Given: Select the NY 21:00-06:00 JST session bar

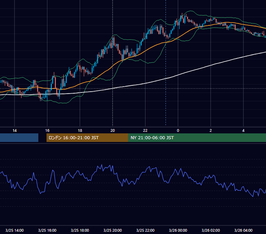Looking at the screenshot, I should tap(197, 138).
